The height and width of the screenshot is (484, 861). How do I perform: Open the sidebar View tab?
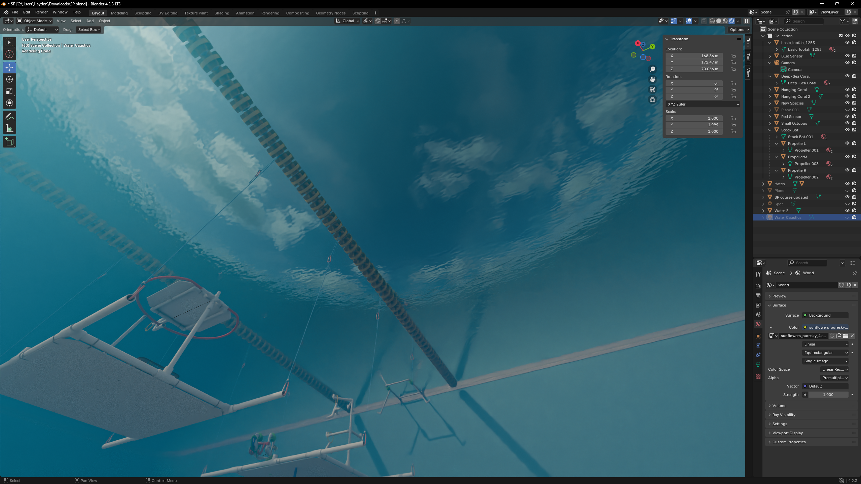coord(748,72)
